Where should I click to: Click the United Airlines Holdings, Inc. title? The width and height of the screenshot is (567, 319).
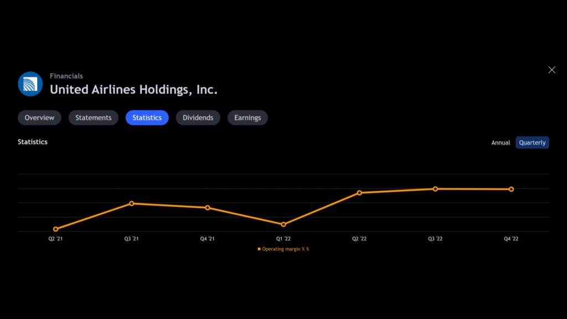[x=133, y=89]
